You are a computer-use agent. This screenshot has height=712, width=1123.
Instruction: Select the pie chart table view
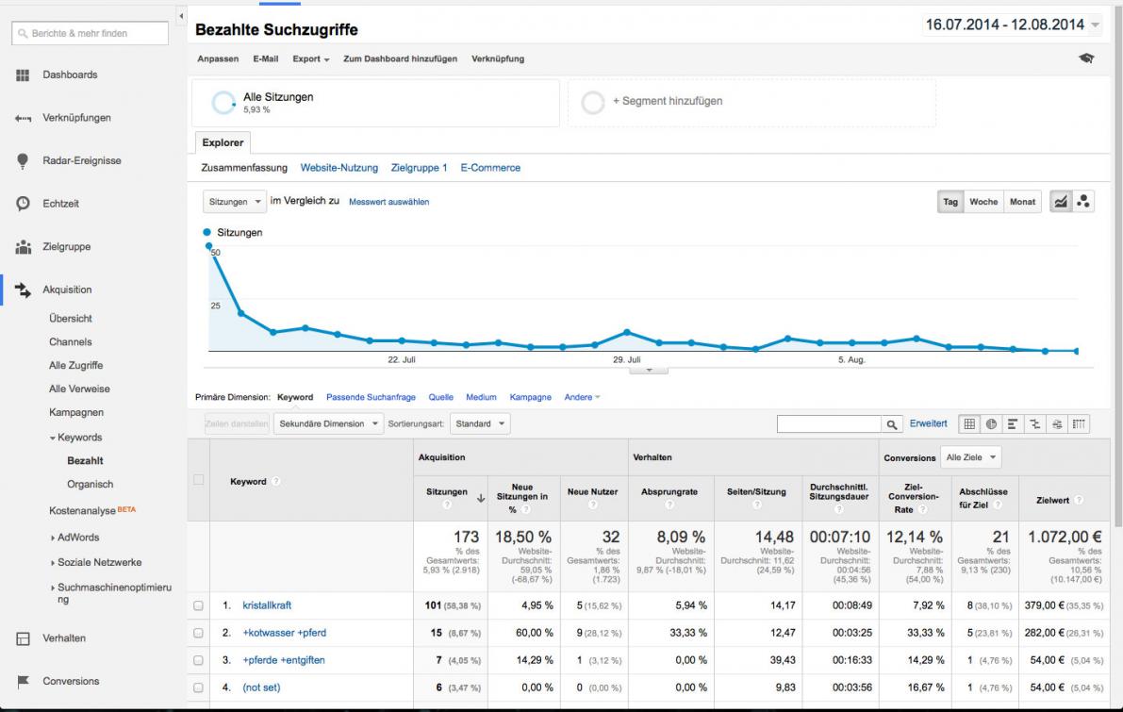(991, 424)
